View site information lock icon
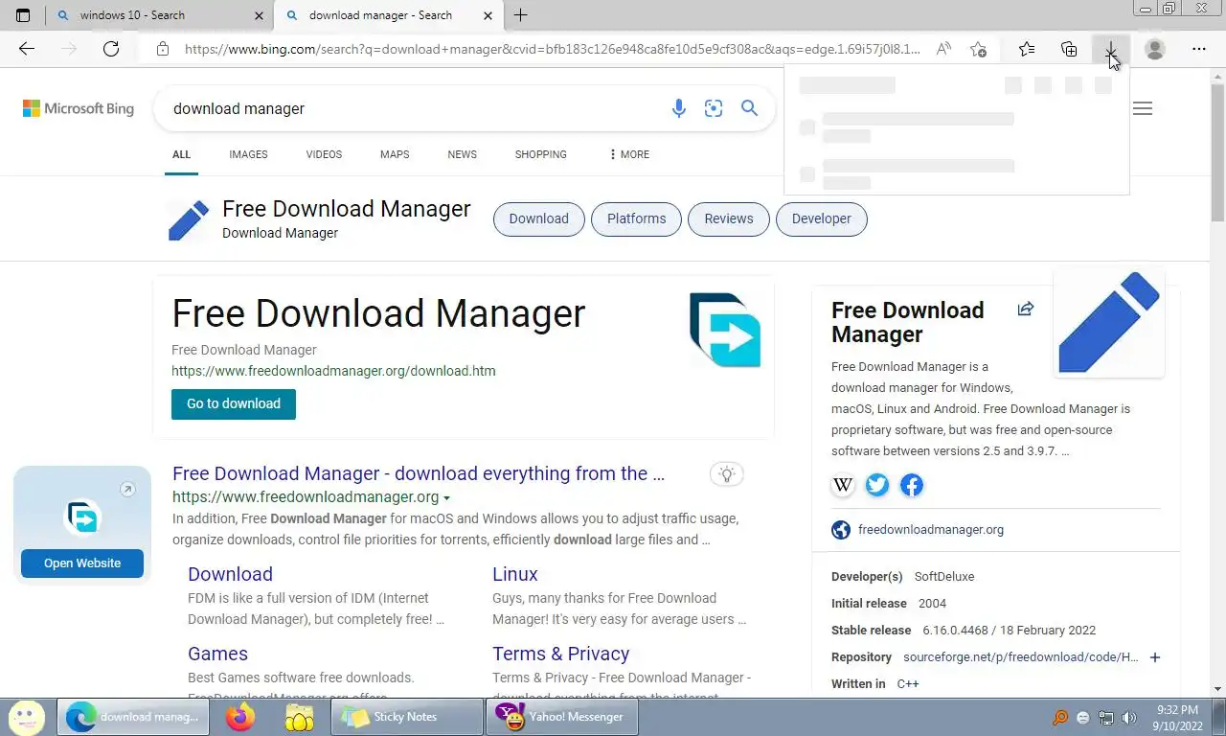Screen dimensions: 1226x736 pyautogui.click(x=163, y=49)
